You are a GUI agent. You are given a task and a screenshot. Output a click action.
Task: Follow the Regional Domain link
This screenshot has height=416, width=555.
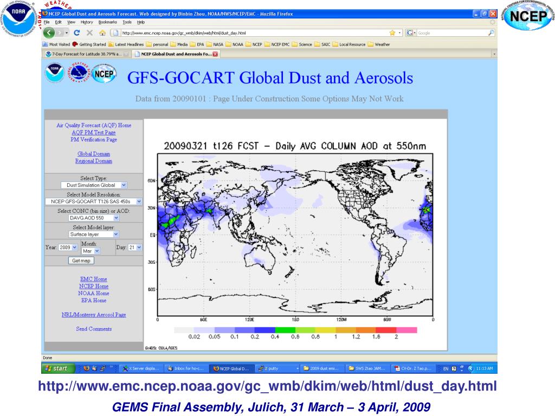pos(94,160)
